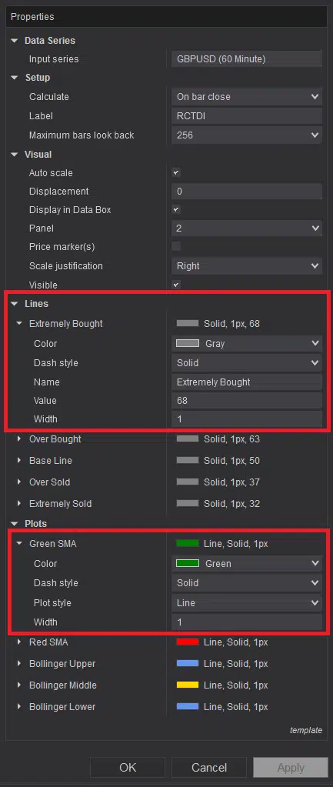Expand the Over Bought line settings
The height and width of the screenshot is (787, 333).
point(19,439)
